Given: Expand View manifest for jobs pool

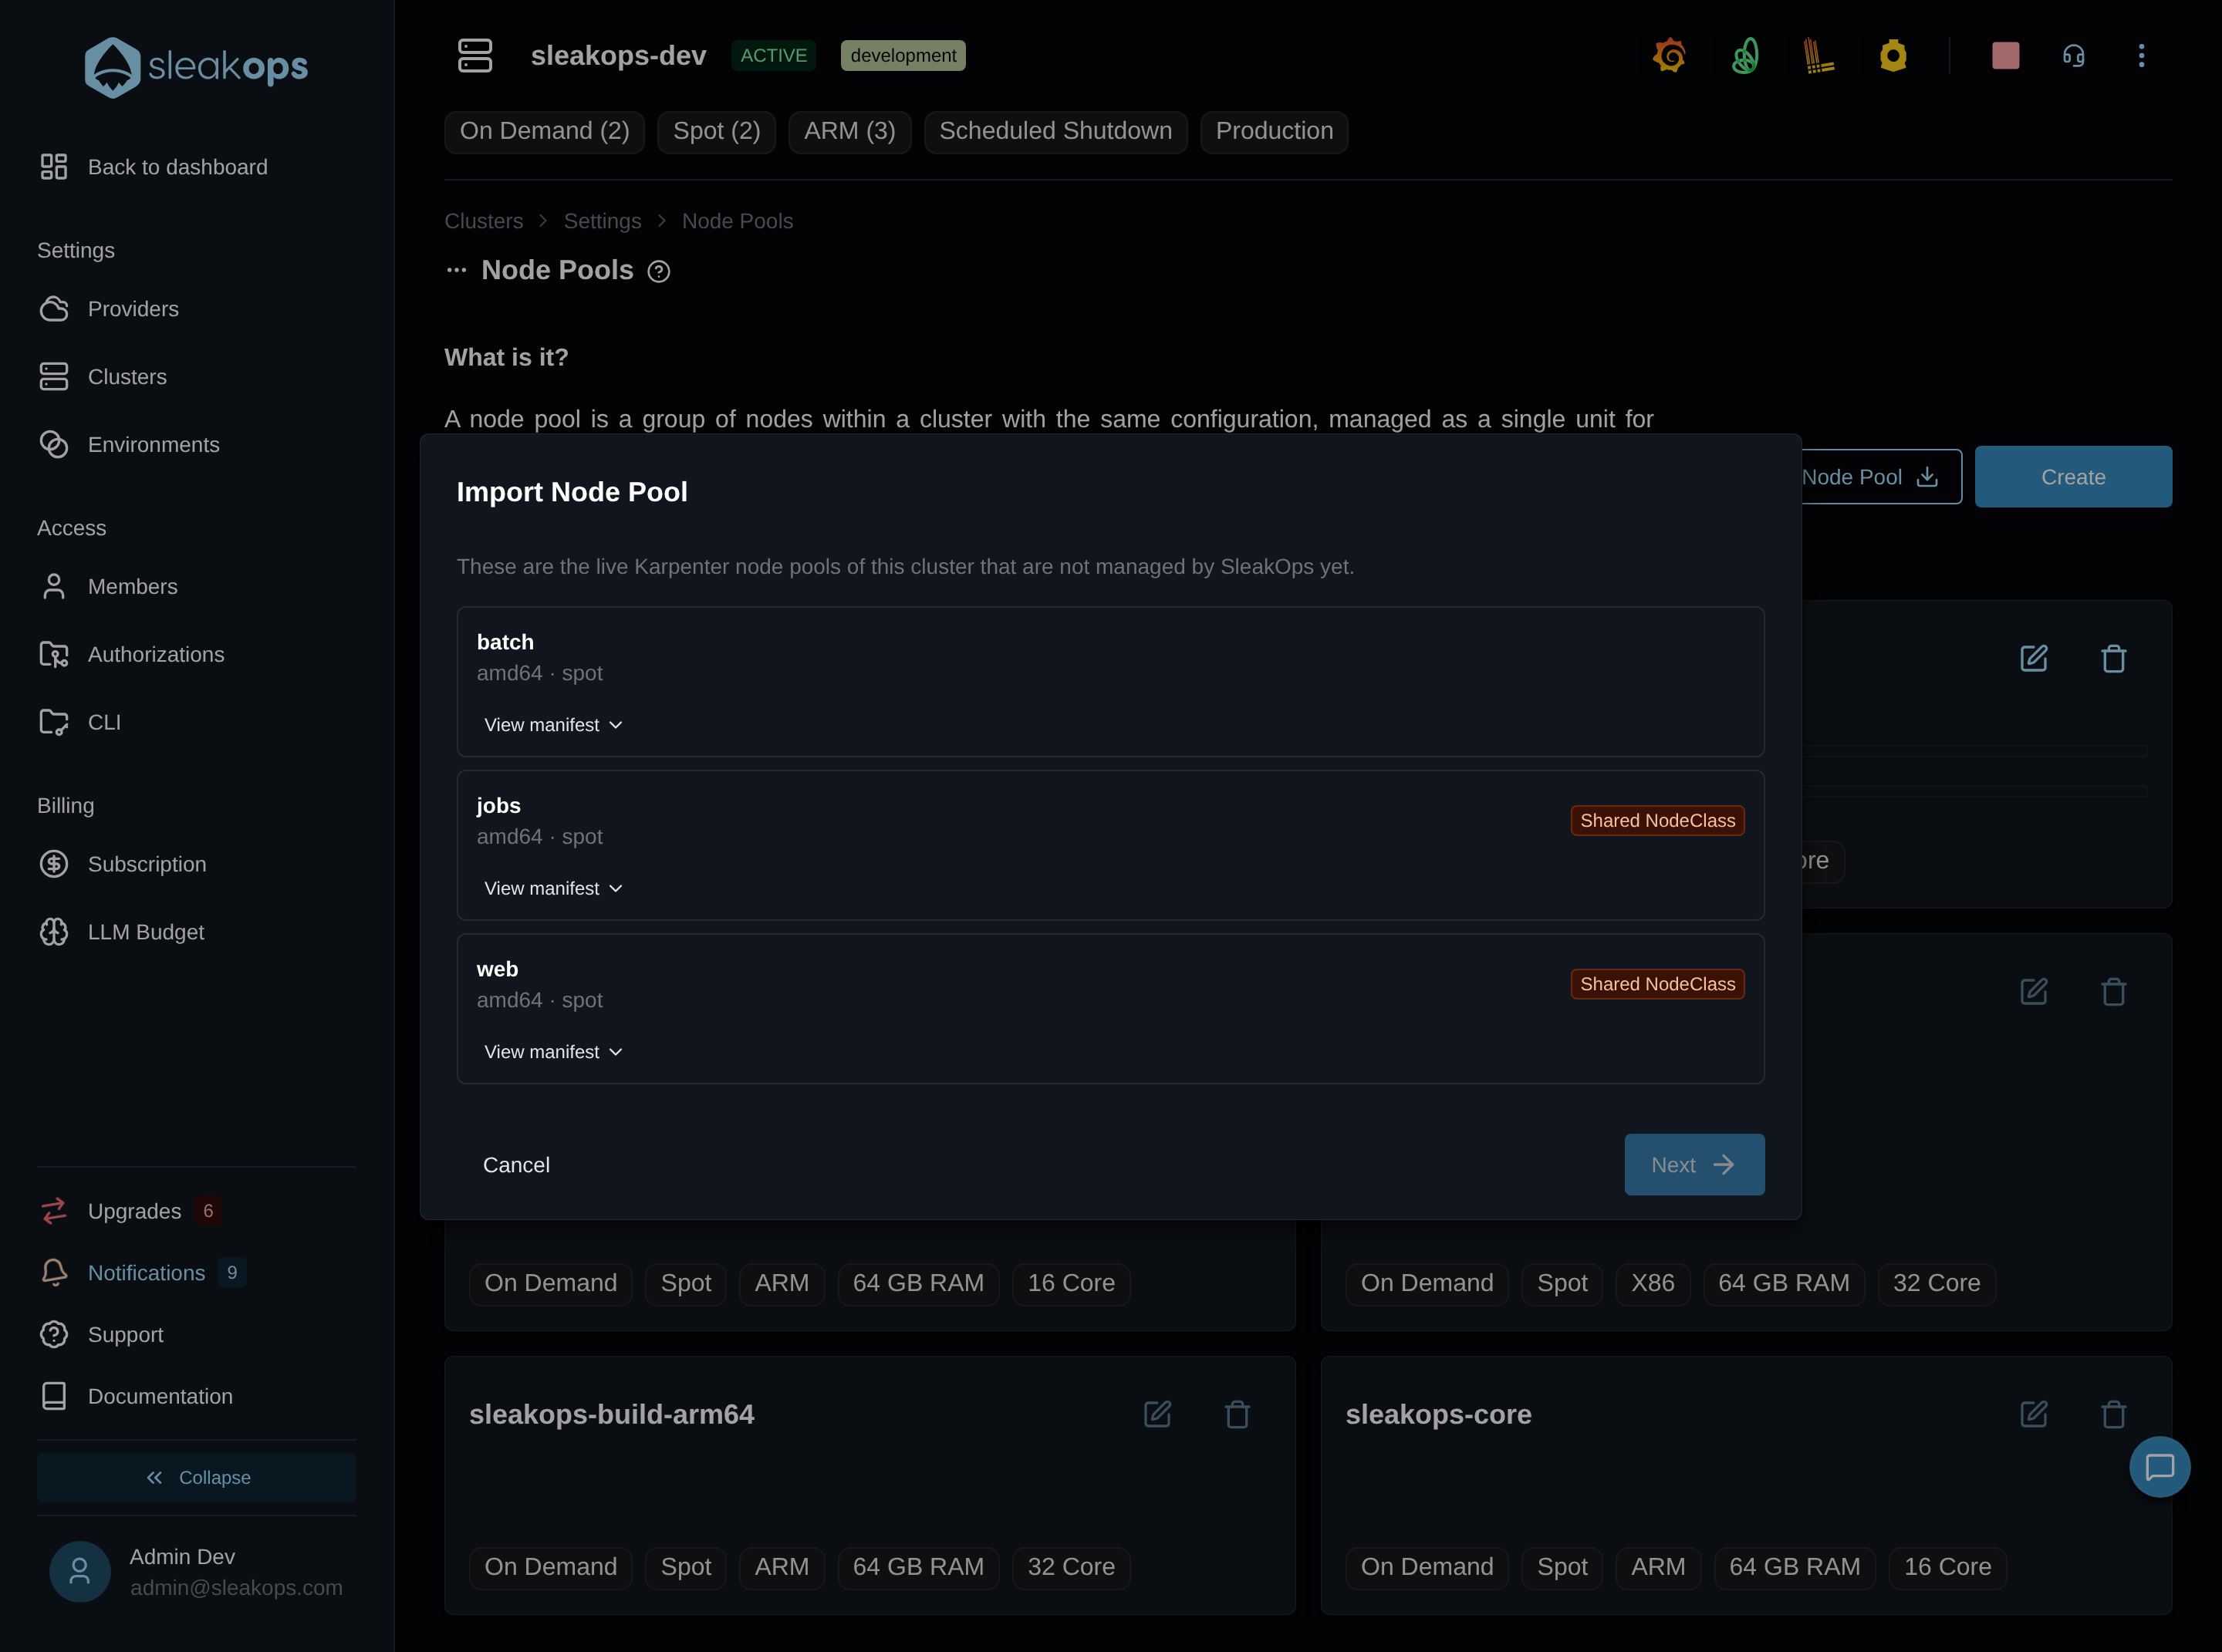Looking at the screenshot, I should coord(553,888).
